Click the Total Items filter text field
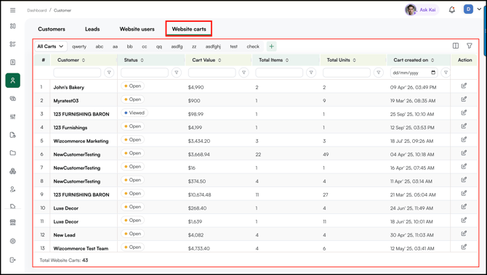This screenshot has width=487, height=275. [x=279, y=73]
